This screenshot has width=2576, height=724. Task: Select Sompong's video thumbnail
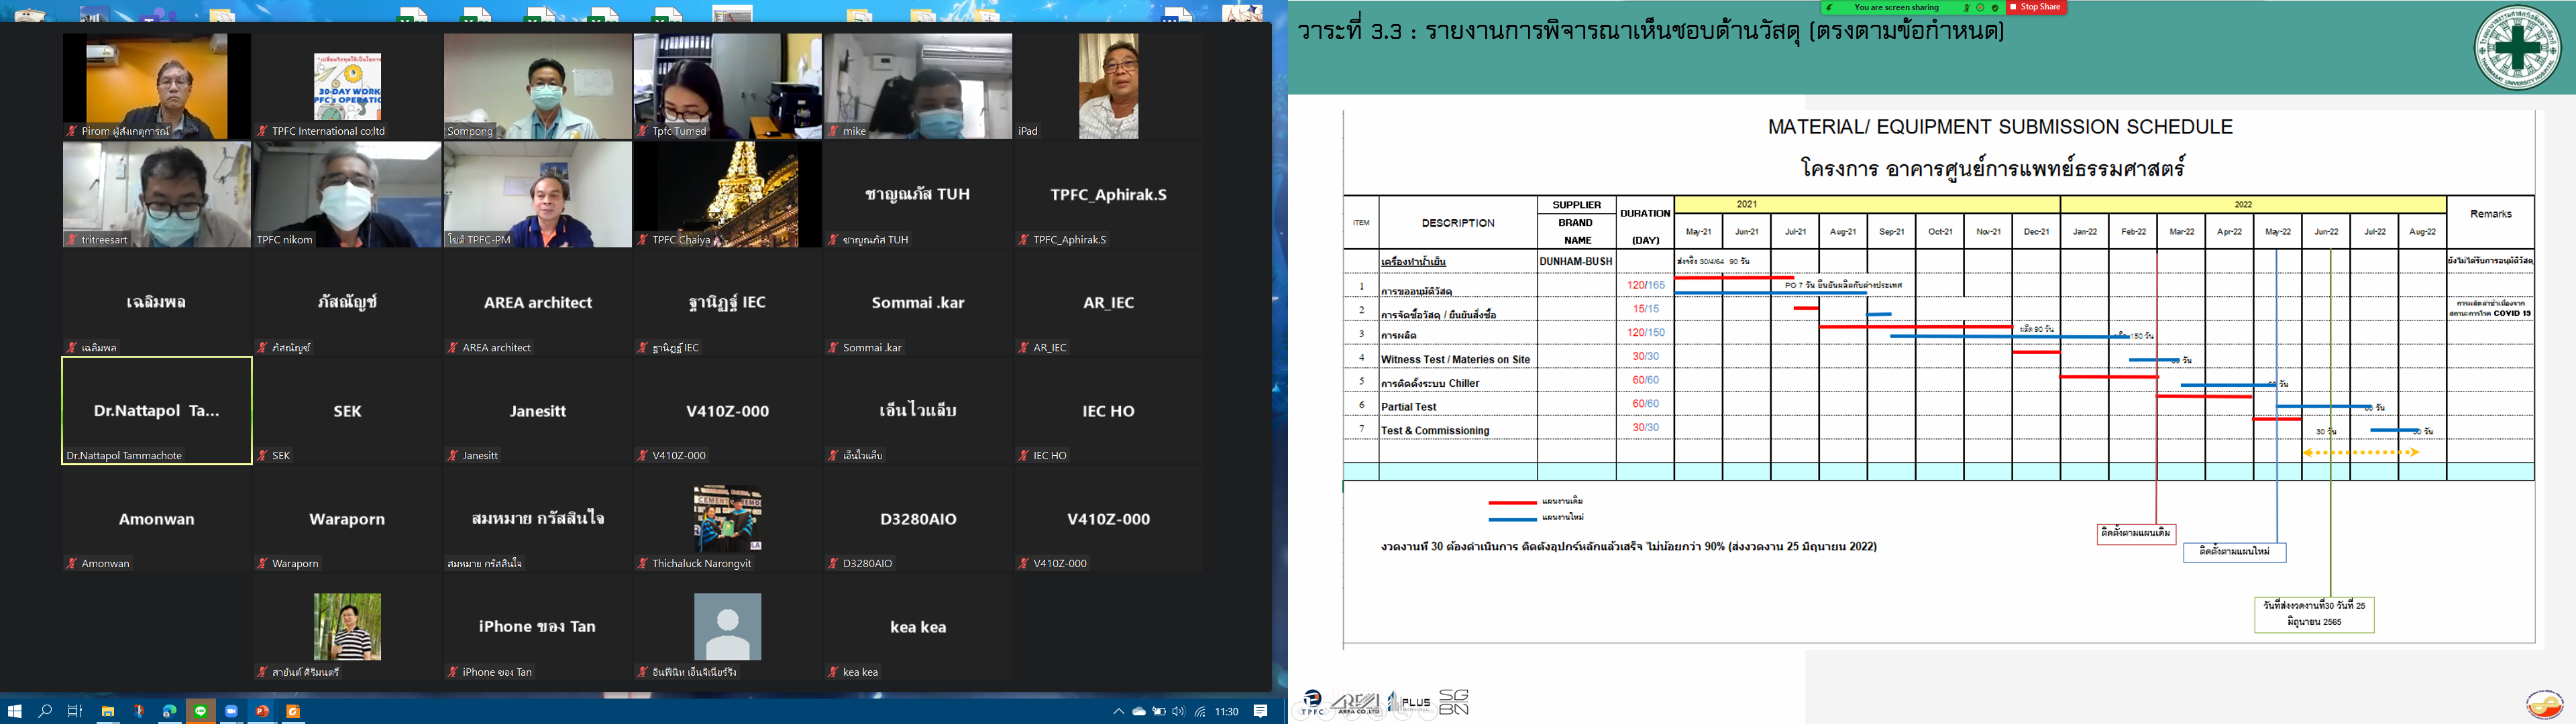[537, 86]
